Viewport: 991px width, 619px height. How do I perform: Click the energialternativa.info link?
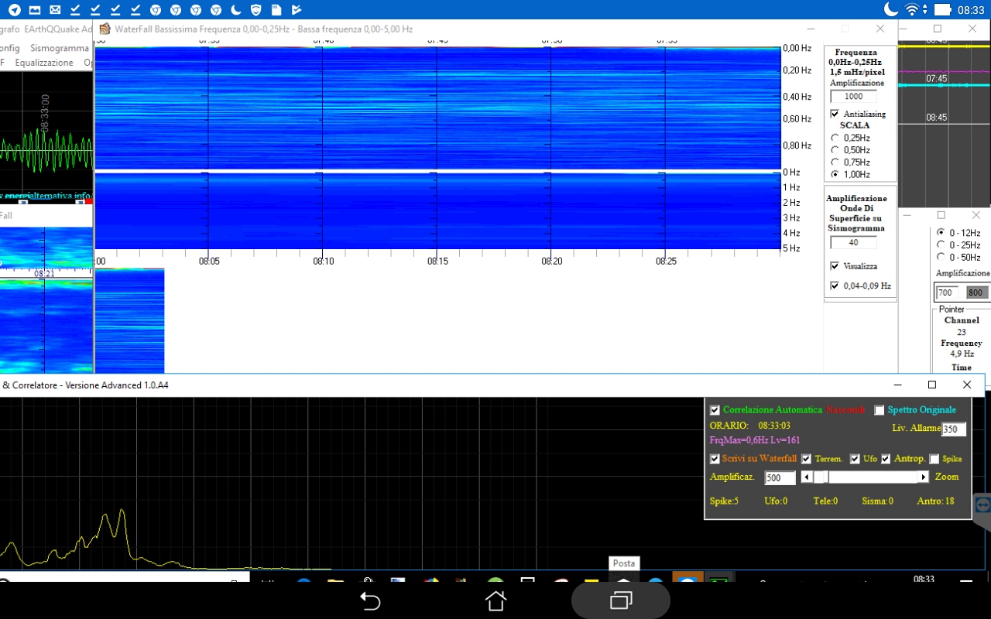(48, 196)
